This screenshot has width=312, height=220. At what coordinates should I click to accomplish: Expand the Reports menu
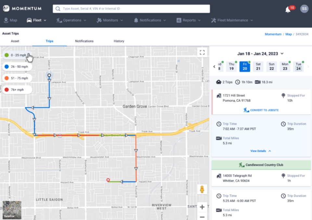coord(188,20)
